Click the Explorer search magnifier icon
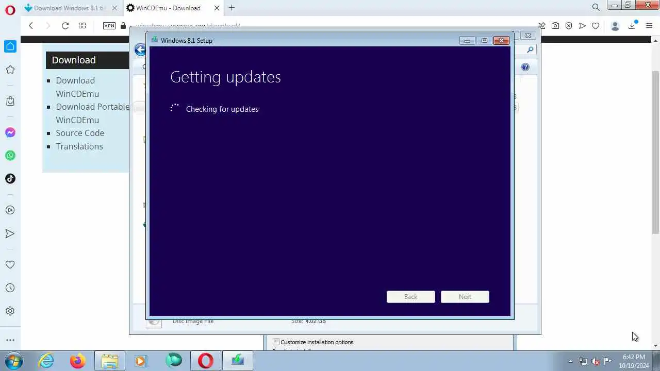 click(x=530, y=49)
